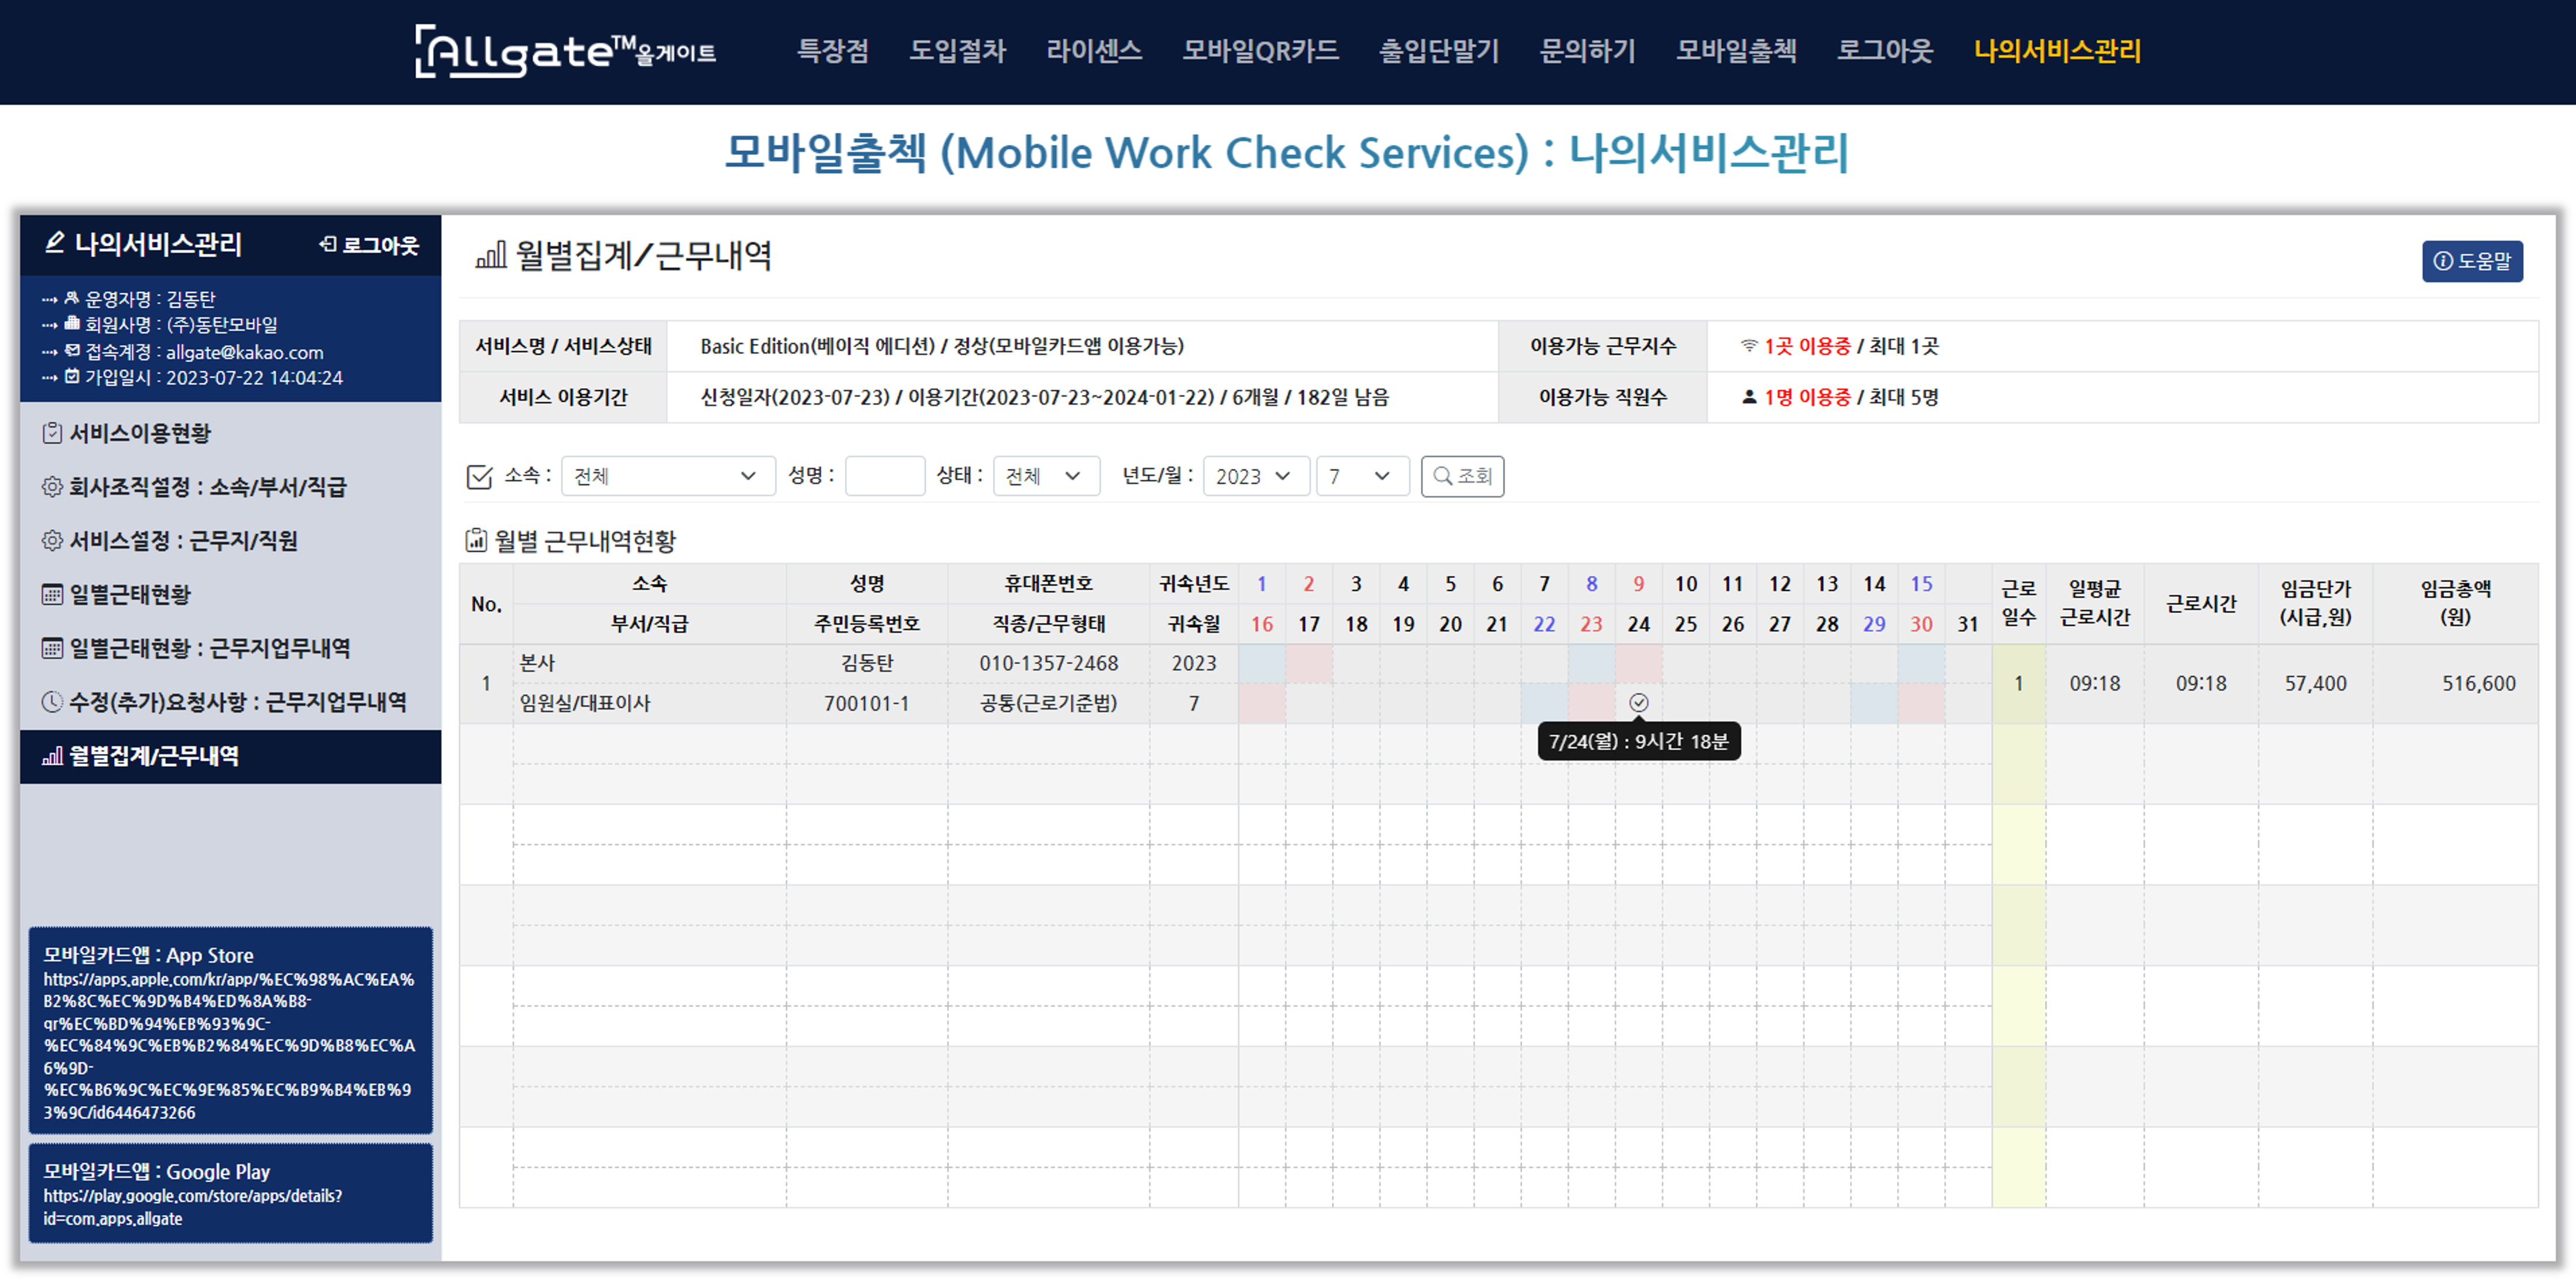Image resolution: width=2576 pixels, height=1284 pixels.
Task: Expand the 소속 dropdown
Action: pos(667,477)
